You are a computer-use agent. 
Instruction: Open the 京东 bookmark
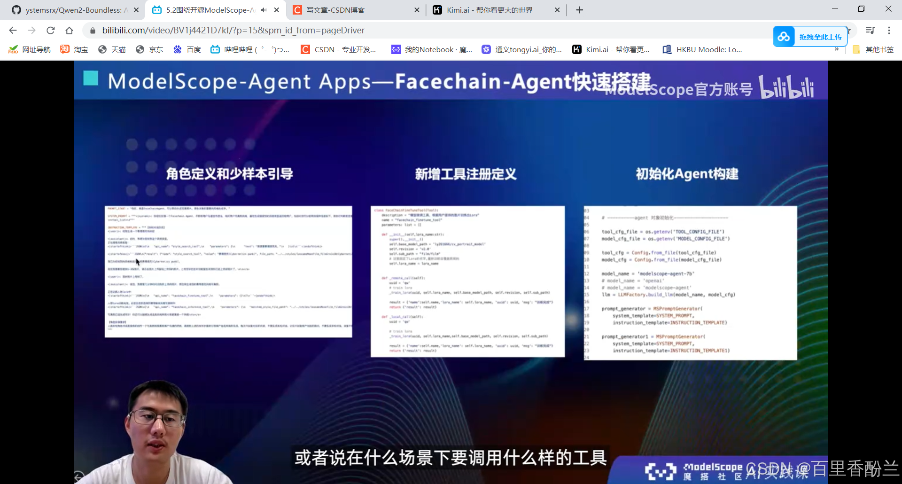tap(149, 49)
